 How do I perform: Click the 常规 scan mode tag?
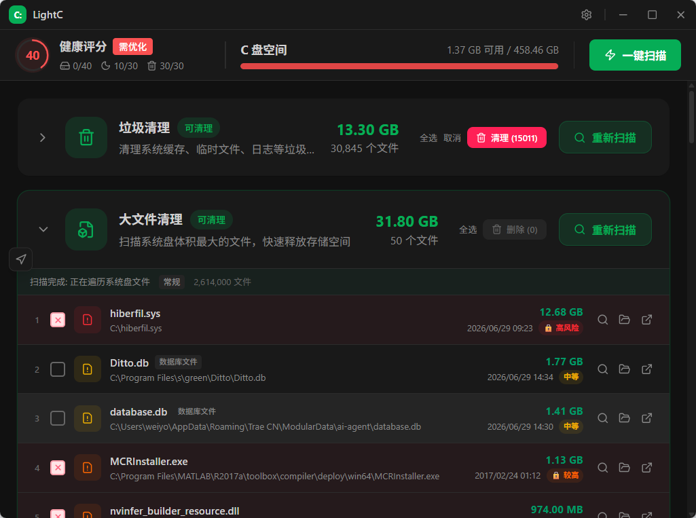coord(172,282)
